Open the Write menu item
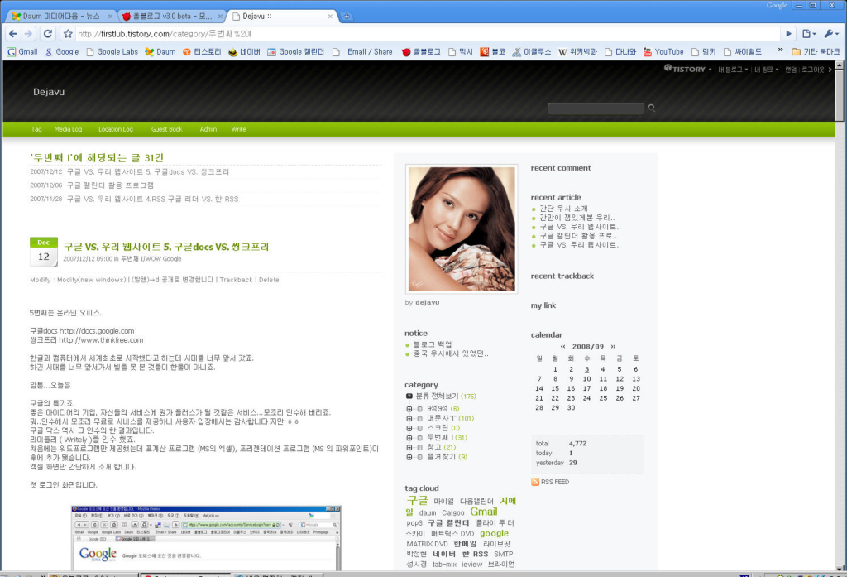Screen dimensions: 847x577 pos(238,129)
